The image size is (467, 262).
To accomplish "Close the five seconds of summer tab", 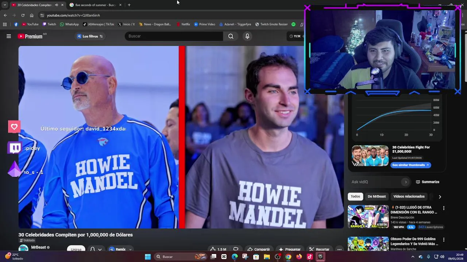I will 120,5.
